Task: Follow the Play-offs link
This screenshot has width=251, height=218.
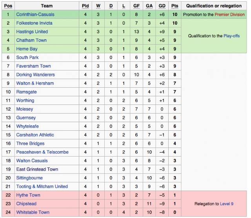Action: click(231, 36)
